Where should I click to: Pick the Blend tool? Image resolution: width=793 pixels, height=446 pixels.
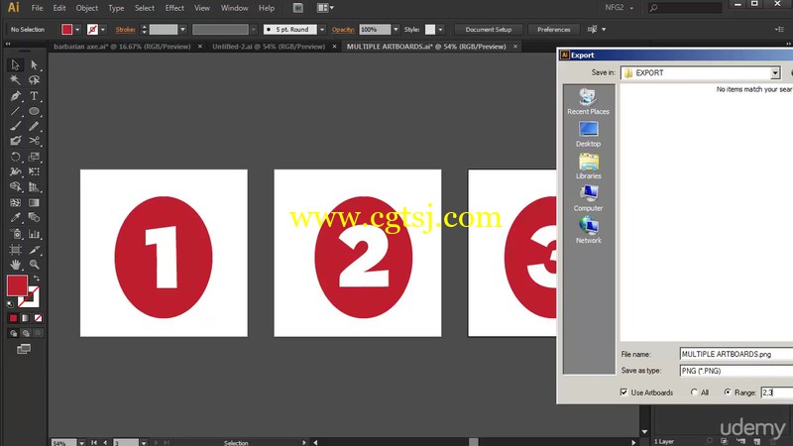34,218
